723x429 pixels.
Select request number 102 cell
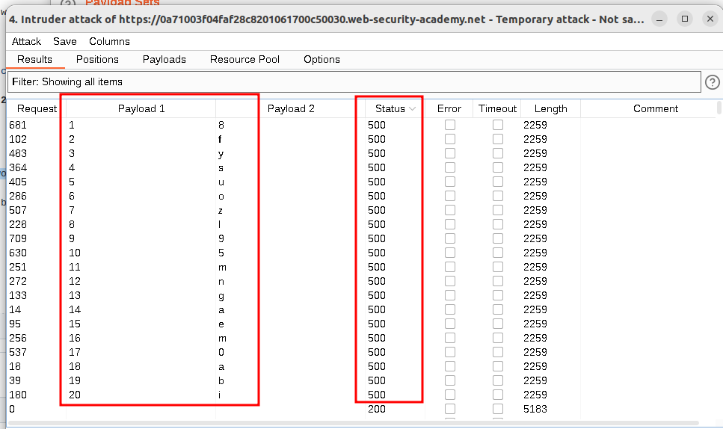18,139
